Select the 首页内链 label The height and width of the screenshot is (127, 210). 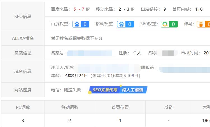click(182, 9)
